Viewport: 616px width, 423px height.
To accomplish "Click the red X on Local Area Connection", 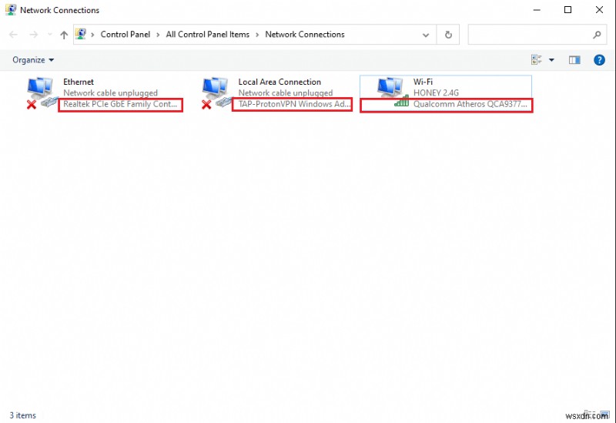I will coord(206,105).
